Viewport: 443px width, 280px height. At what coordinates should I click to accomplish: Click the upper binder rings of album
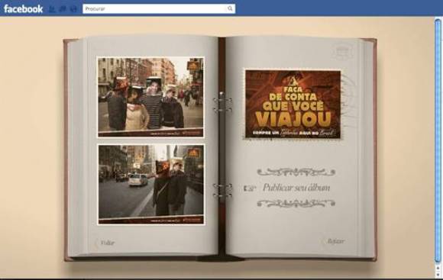pyautogui.click(x=222, y=104)
